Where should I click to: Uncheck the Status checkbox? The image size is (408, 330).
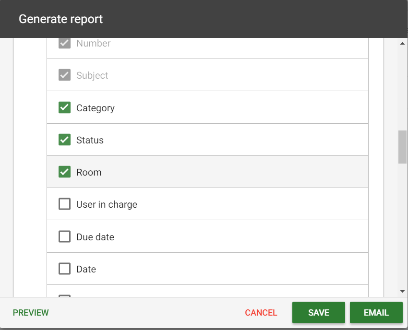click(64, 140)
